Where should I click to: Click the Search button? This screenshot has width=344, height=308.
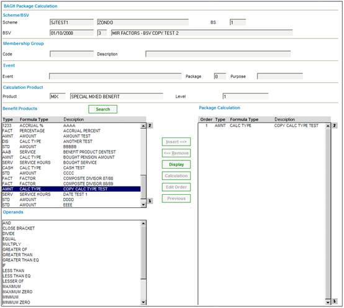103,110
